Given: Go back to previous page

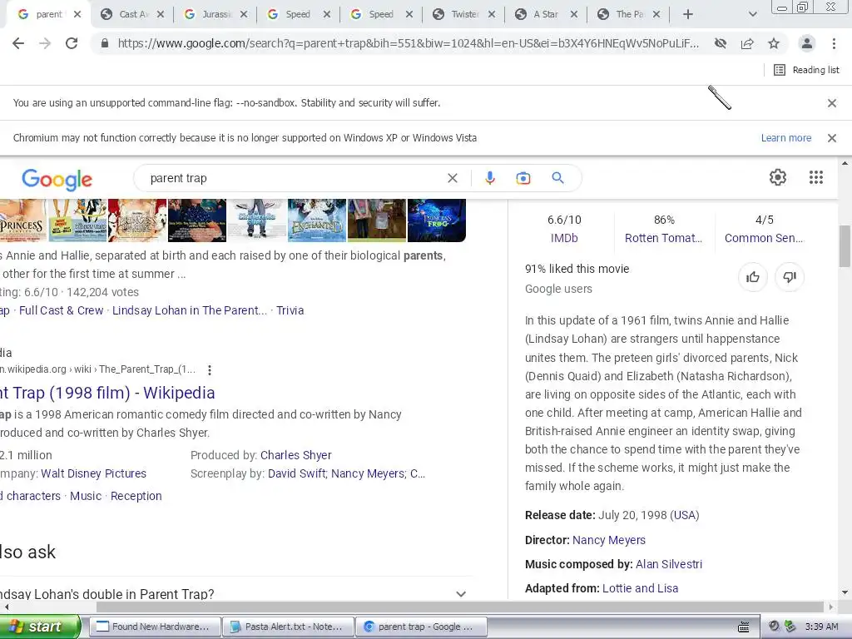Looking at the screenshot, I should (x=18, y=43).
